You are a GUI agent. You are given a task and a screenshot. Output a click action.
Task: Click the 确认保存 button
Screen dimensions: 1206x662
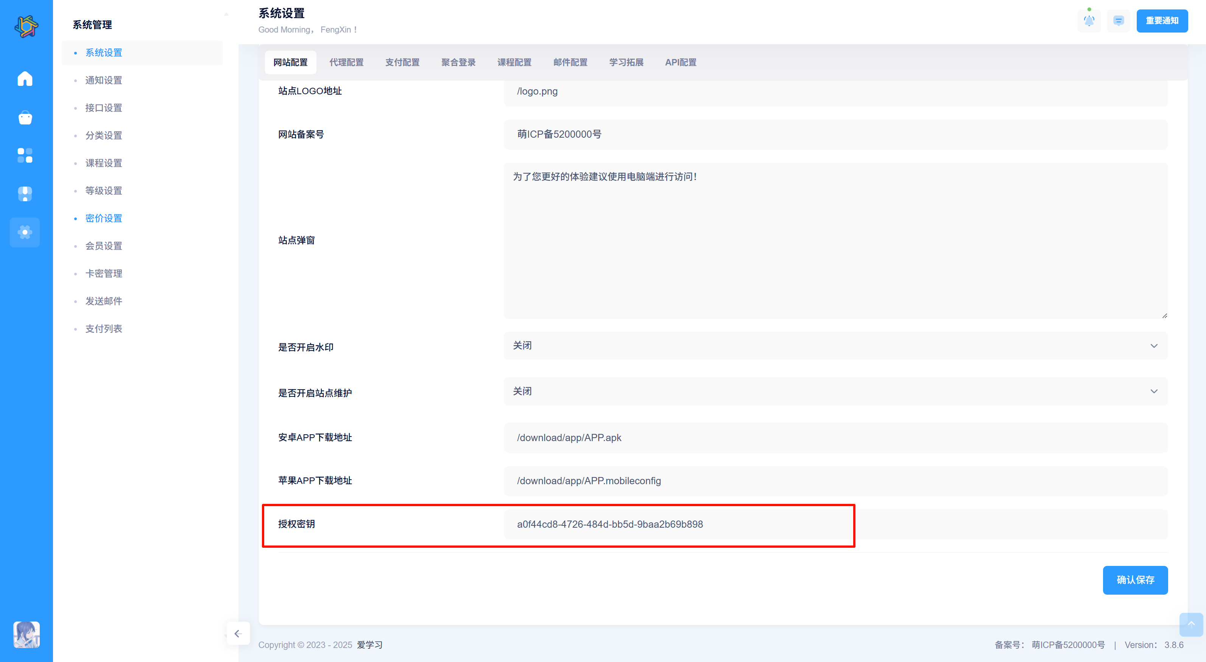[x=1135, y=580]
